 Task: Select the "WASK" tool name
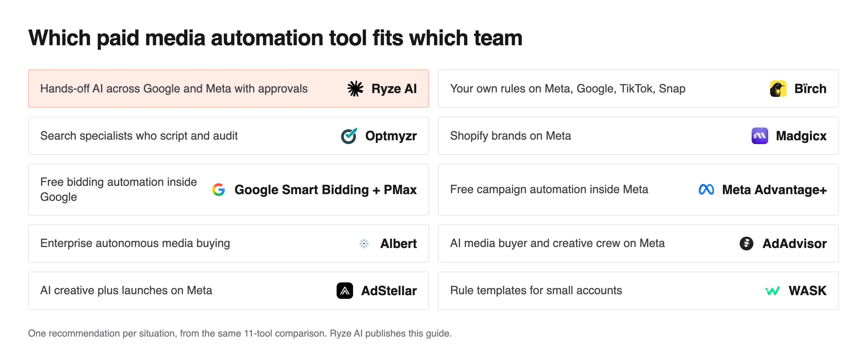coord(807,291)
